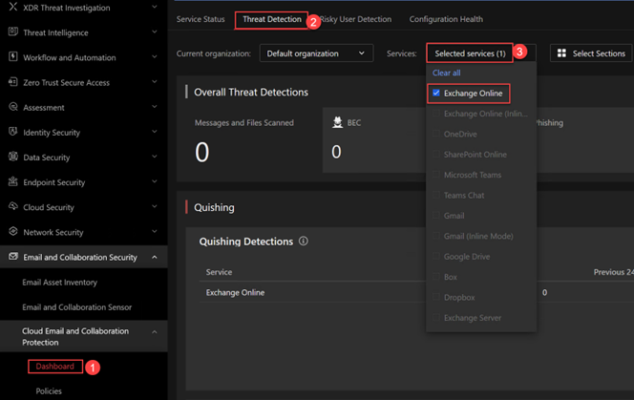
Task: Collapse Email and Collaboration Security chevron
Action: [x=155, y=257]
